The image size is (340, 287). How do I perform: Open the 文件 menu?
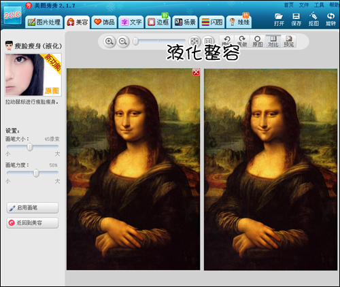[x=304, y=5]
